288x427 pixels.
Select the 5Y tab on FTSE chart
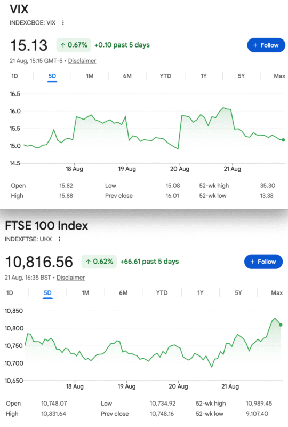pyautogui.click(x=238, y=293)
